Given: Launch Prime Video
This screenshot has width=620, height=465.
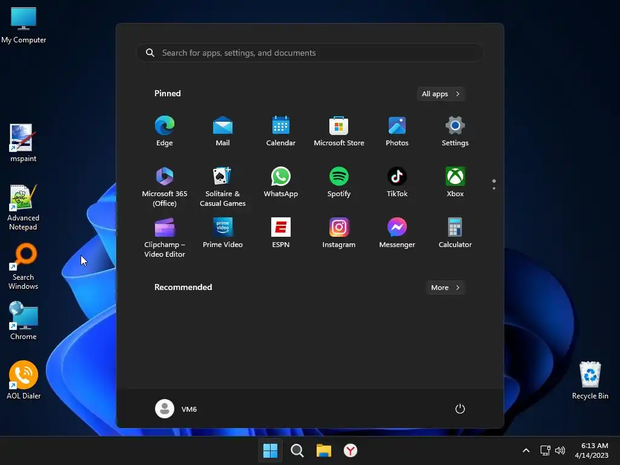Looking at the screenshot, I should [223, 233].
